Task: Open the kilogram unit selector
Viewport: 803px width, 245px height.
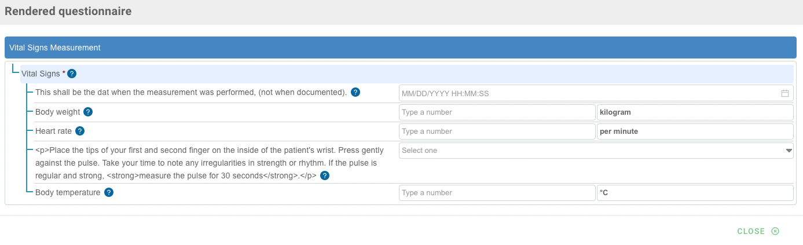Action: click(695, 112)
